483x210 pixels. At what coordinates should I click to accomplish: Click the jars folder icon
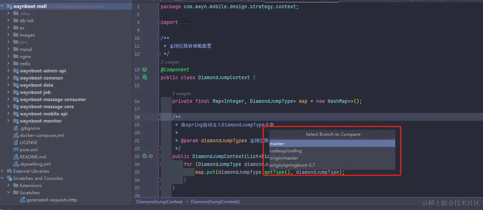pyautogui.click(x=16, y=42)
